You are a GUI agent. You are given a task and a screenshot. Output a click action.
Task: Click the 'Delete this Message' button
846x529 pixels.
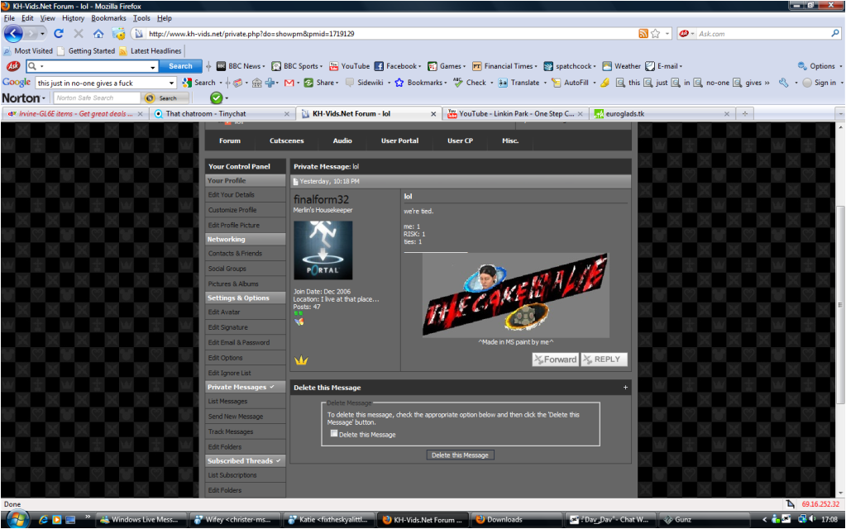(460, 455)
